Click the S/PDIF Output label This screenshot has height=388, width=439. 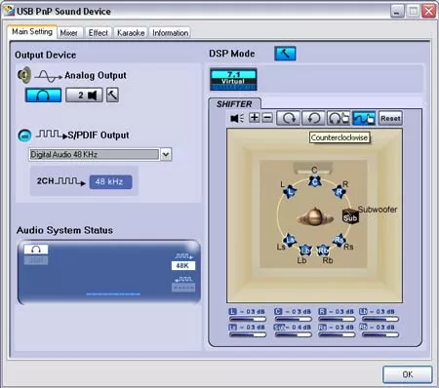click(99, 136)
